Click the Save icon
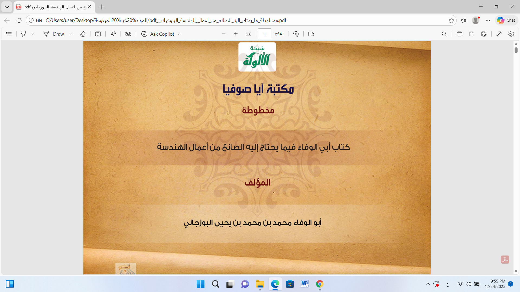Viewport: 520px width, 292px height. tap(472, 34)
